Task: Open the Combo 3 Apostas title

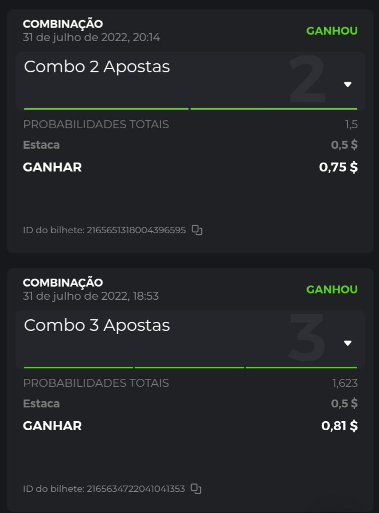Action: pos(97,326)
